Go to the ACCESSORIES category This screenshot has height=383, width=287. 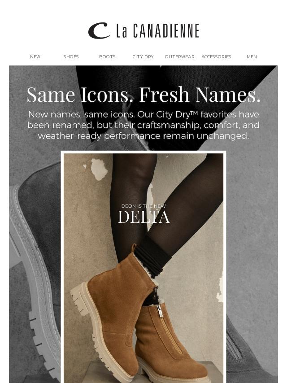[x=216, y=57]
